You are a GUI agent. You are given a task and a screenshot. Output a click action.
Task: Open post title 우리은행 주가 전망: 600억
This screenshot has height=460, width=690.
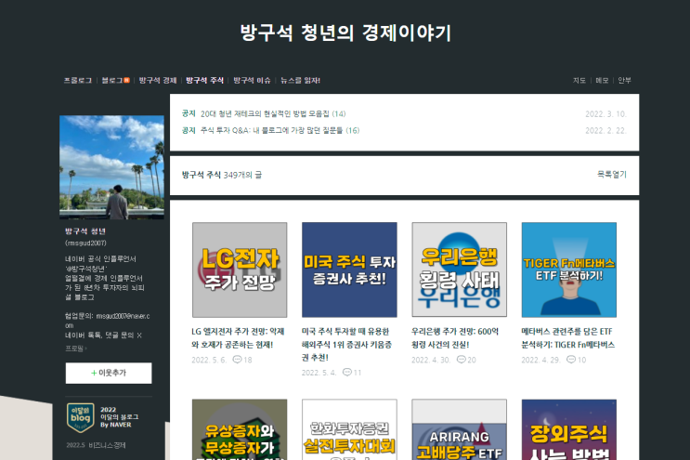[455, 338]
